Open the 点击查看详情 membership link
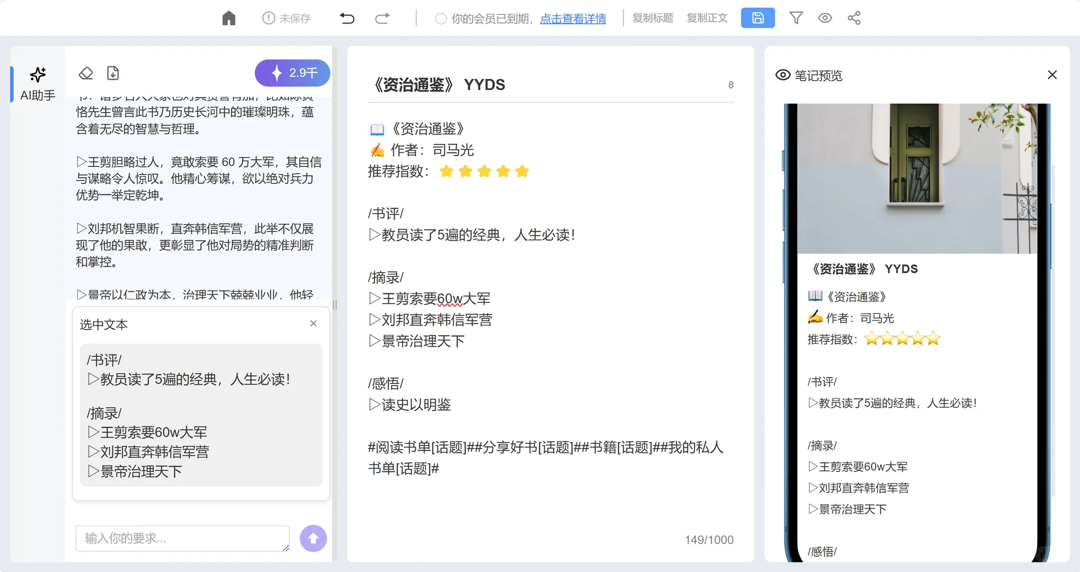 click(x=573, y=19)
